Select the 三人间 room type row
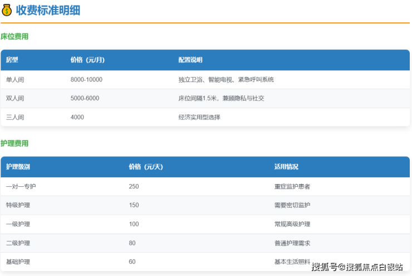 pos(15,117)
